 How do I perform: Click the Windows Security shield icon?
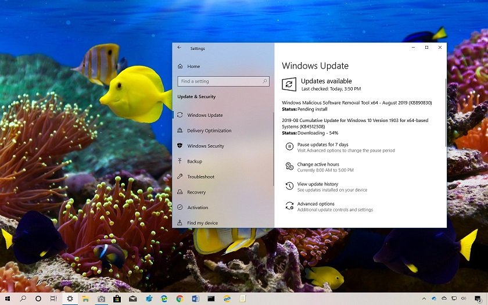click(x=180, y=146)
